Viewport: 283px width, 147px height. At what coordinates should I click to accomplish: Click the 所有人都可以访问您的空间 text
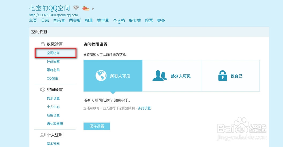(107, 101)
